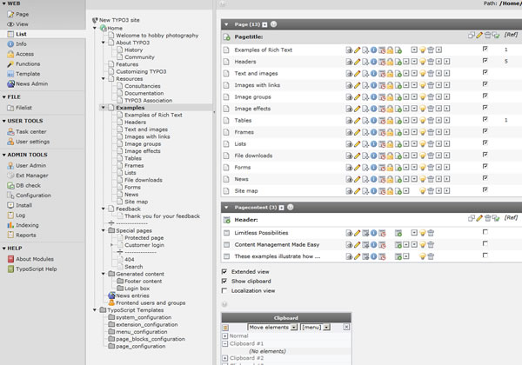Select the Clipboard #2 pad
Viewport: 522px width, 365px height.
pos(249,358)
